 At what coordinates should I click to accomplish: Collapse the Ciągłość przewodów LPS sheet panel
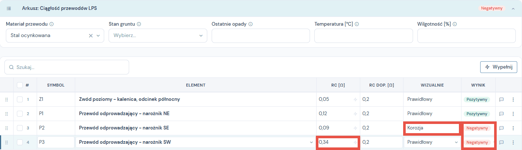pos(513,8)
